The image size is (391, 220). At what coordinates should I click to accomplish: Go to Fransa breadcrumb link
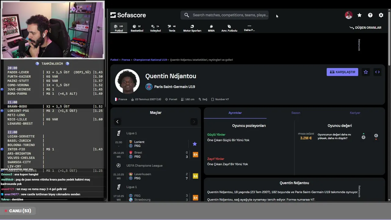click(x=126, y=60)
